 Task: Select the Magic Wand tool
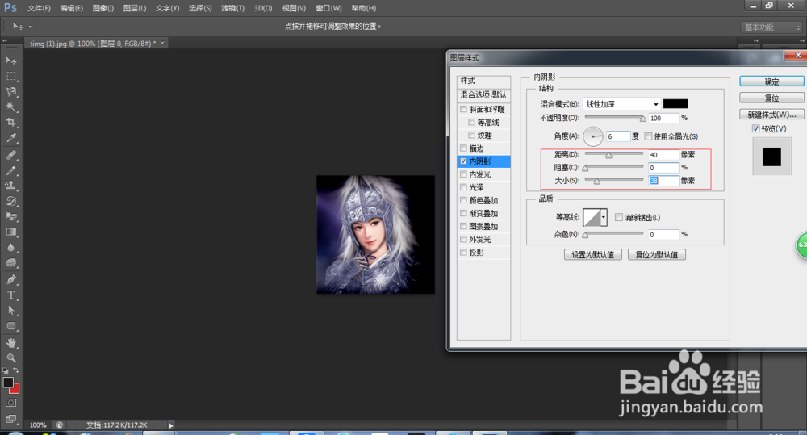pyautogui.click(x=10, y=107)
